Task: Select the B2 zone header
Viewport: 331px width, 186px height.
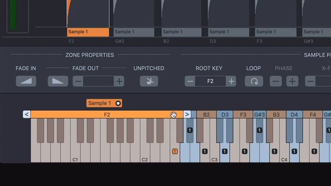Action: coord(206,115)
